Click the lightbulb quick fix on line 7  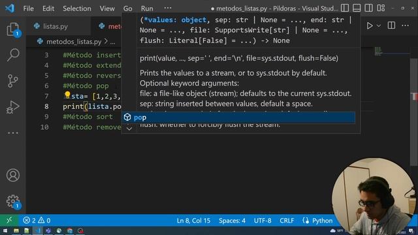click(67, 95)
